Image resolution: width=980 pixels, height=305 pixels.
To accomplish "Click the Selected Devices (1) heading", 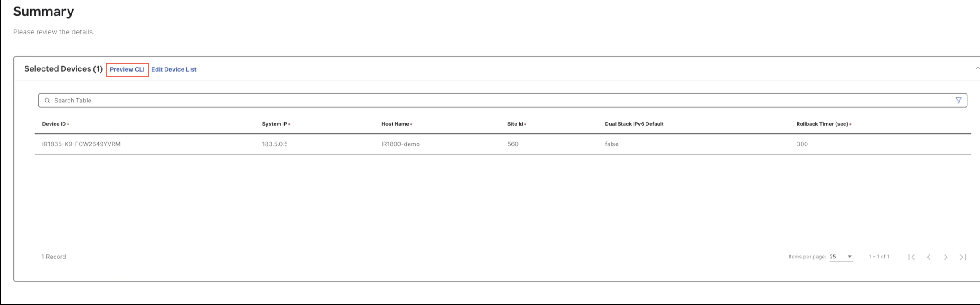I will point(63,68).
